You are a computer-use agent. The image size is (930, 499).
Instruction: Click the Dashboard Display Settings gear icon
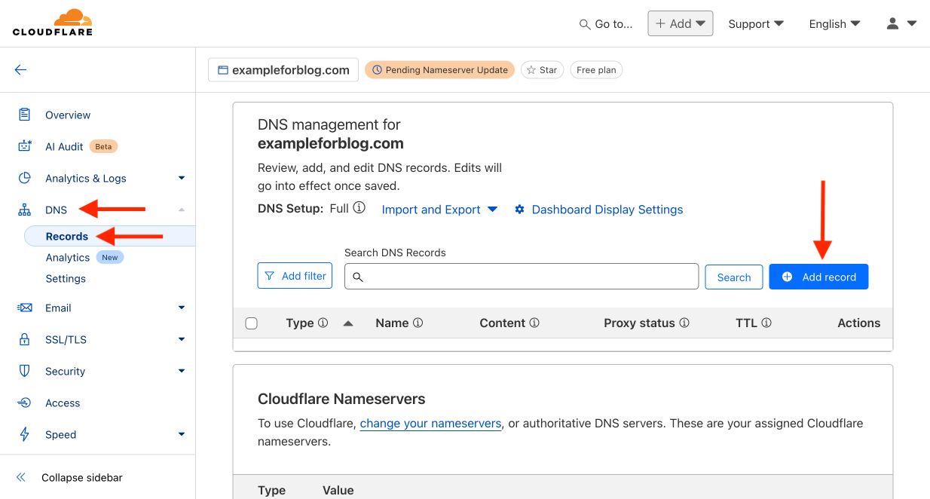click(519, 210)
